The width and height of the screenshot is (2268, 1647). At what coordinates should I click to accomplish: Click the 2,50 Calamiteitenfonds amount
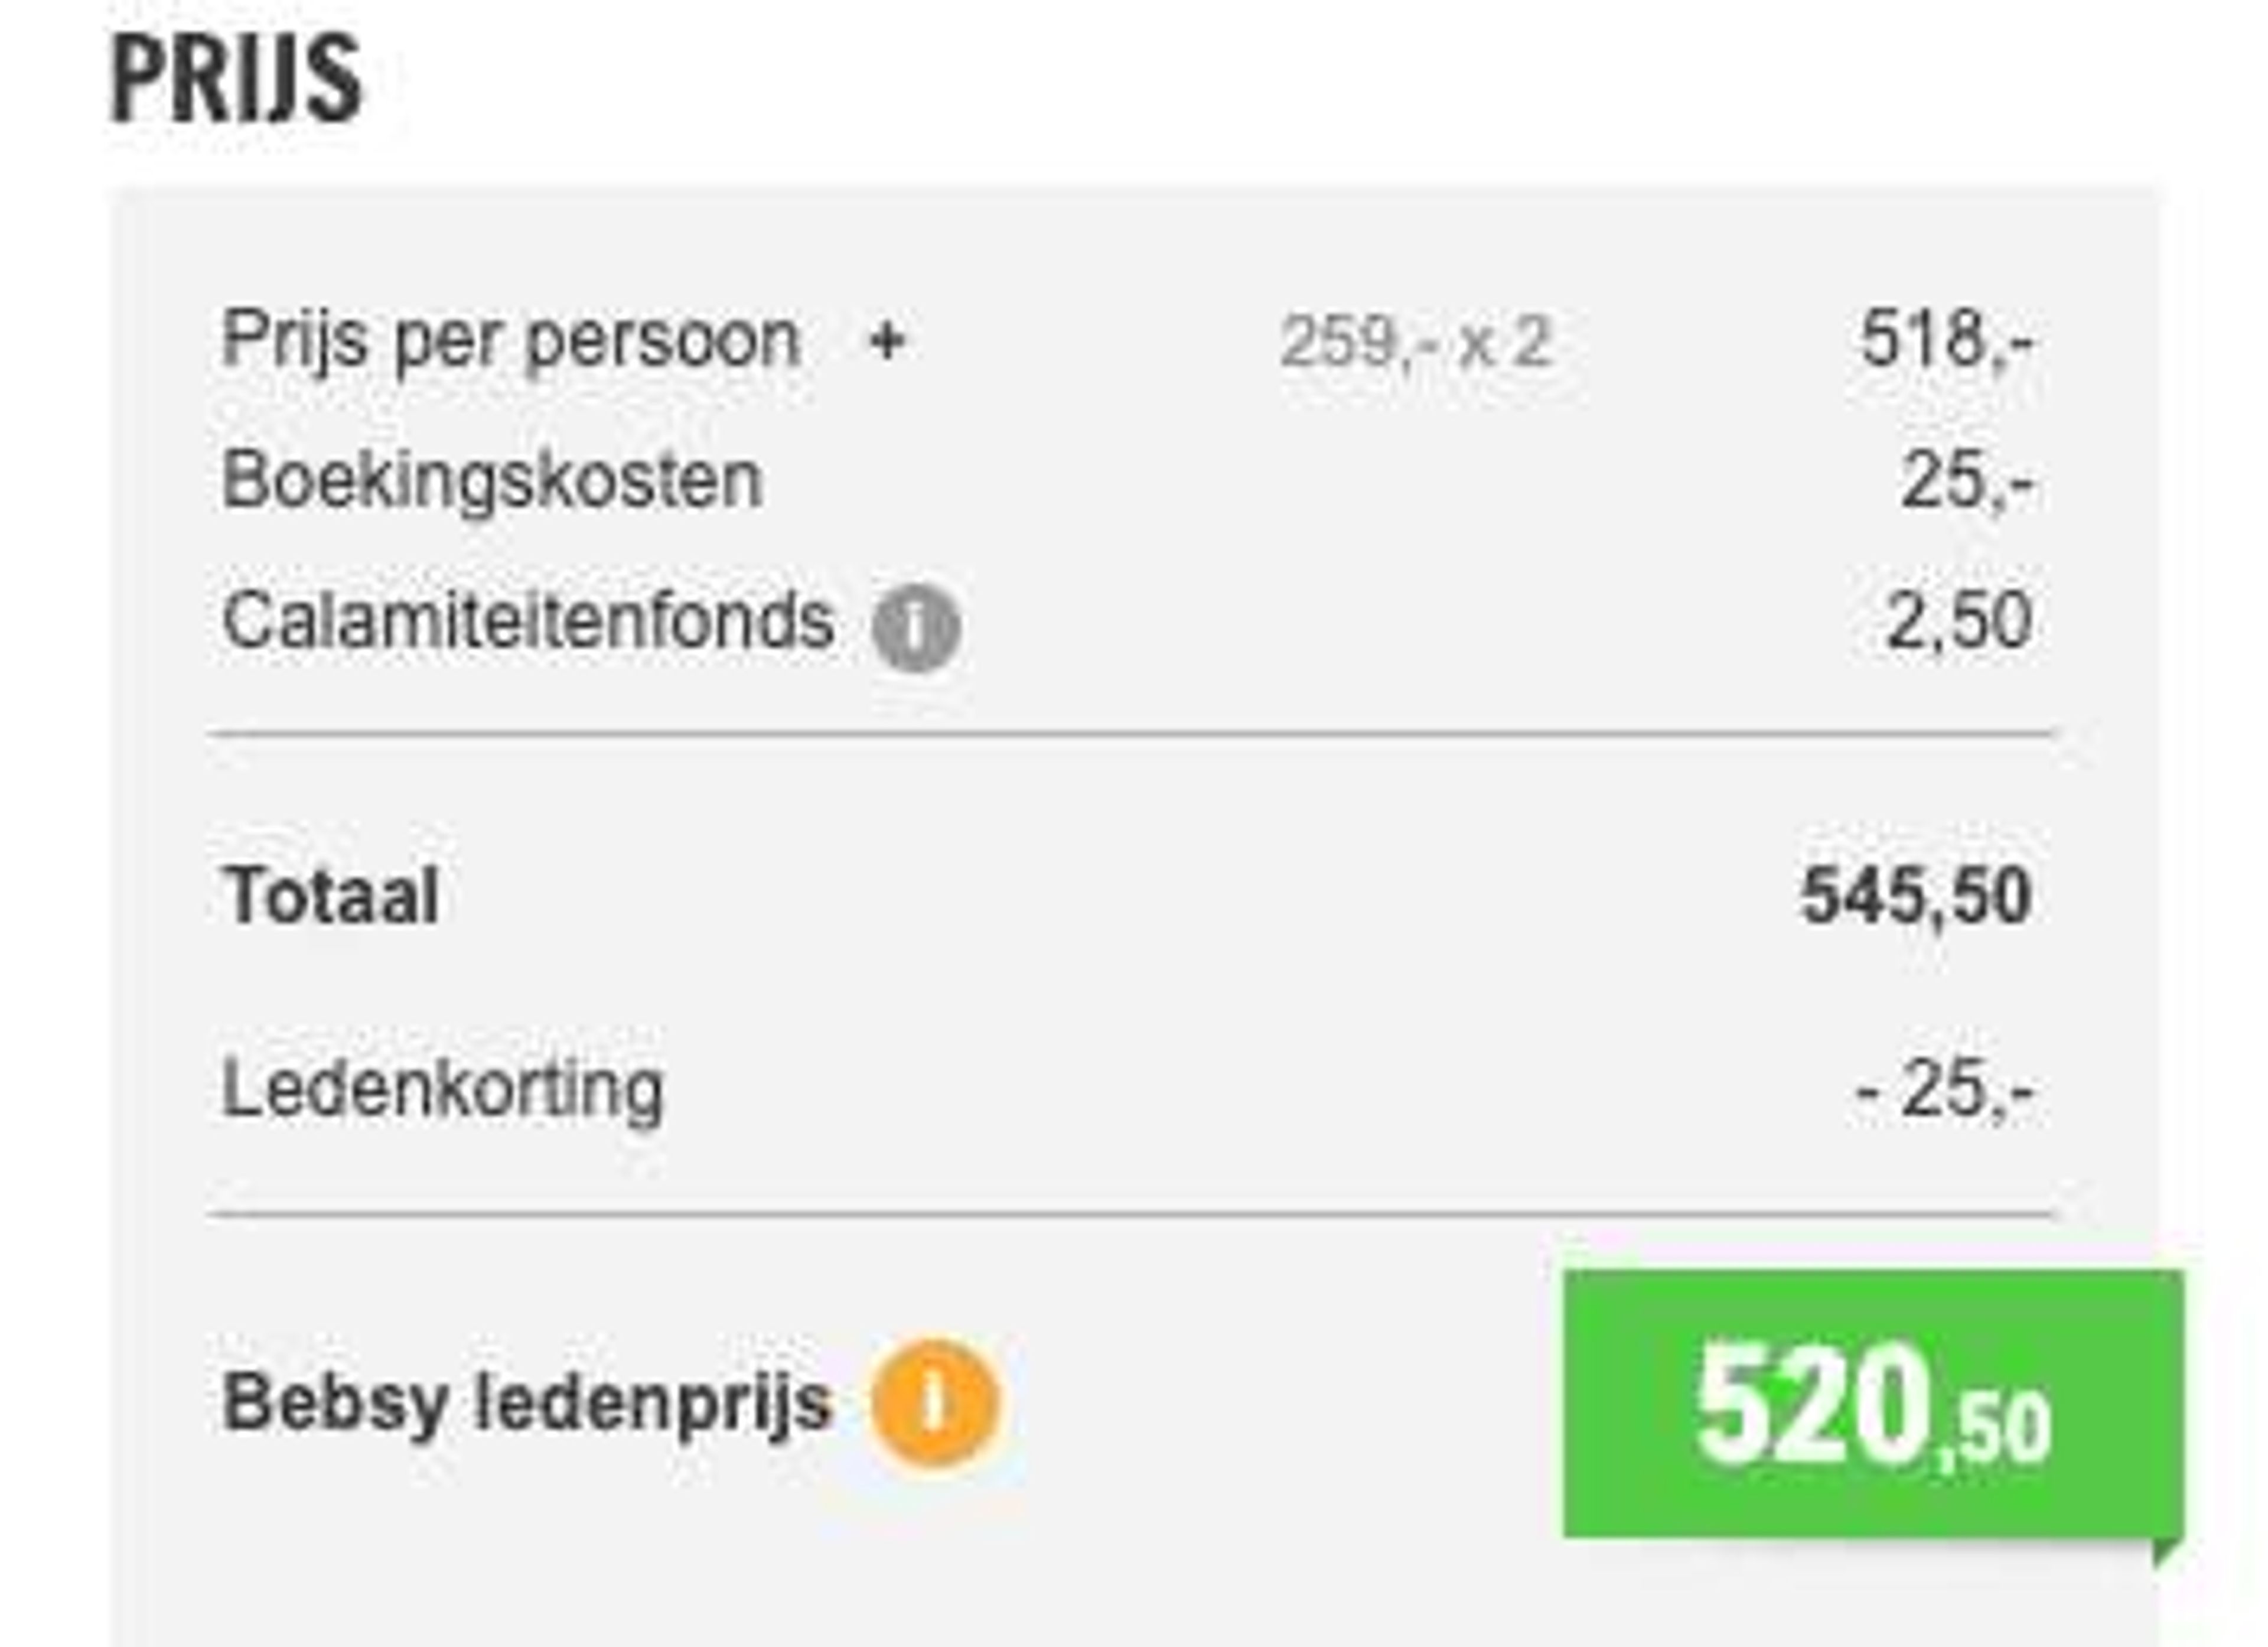(1959, 621)
